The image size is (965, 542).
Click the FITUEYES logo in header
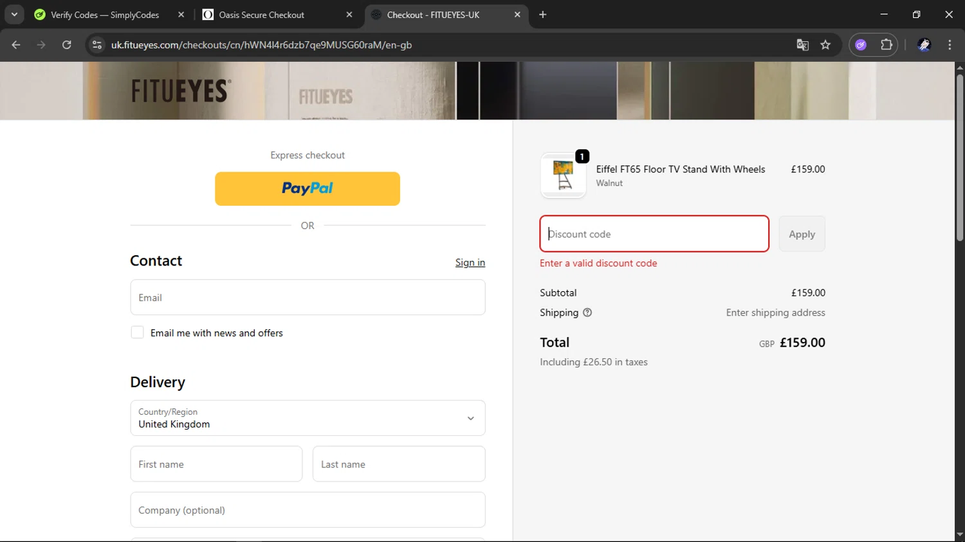click(181, 91)
